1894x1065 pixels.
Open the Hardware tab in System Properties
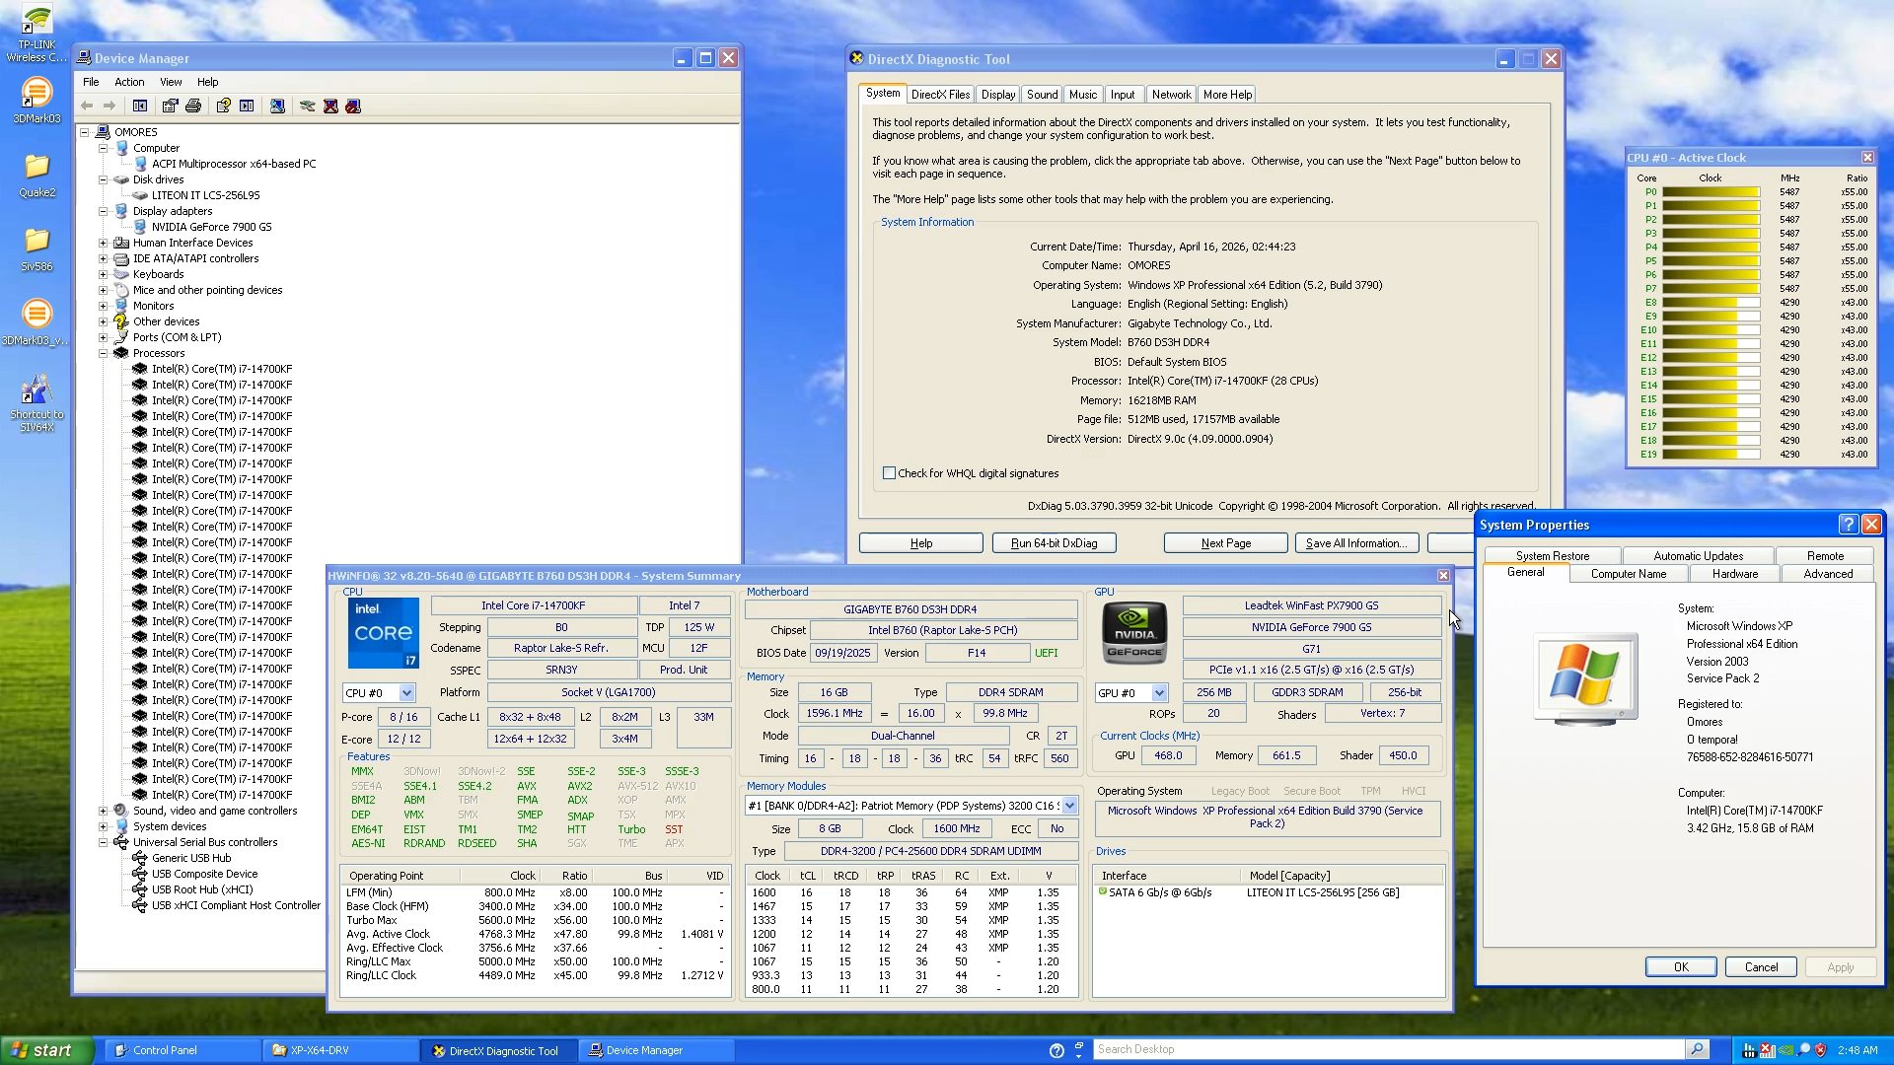pos(1735,574)
